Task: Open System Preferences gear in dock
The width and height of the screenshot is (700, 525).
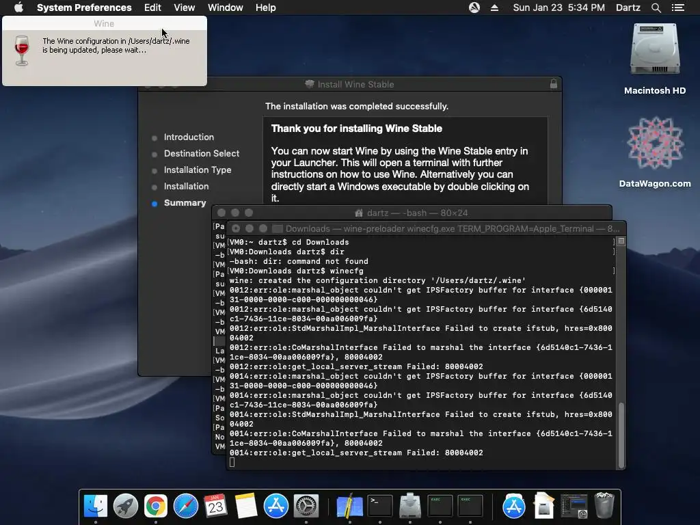Action: click(x=306, y=506)
